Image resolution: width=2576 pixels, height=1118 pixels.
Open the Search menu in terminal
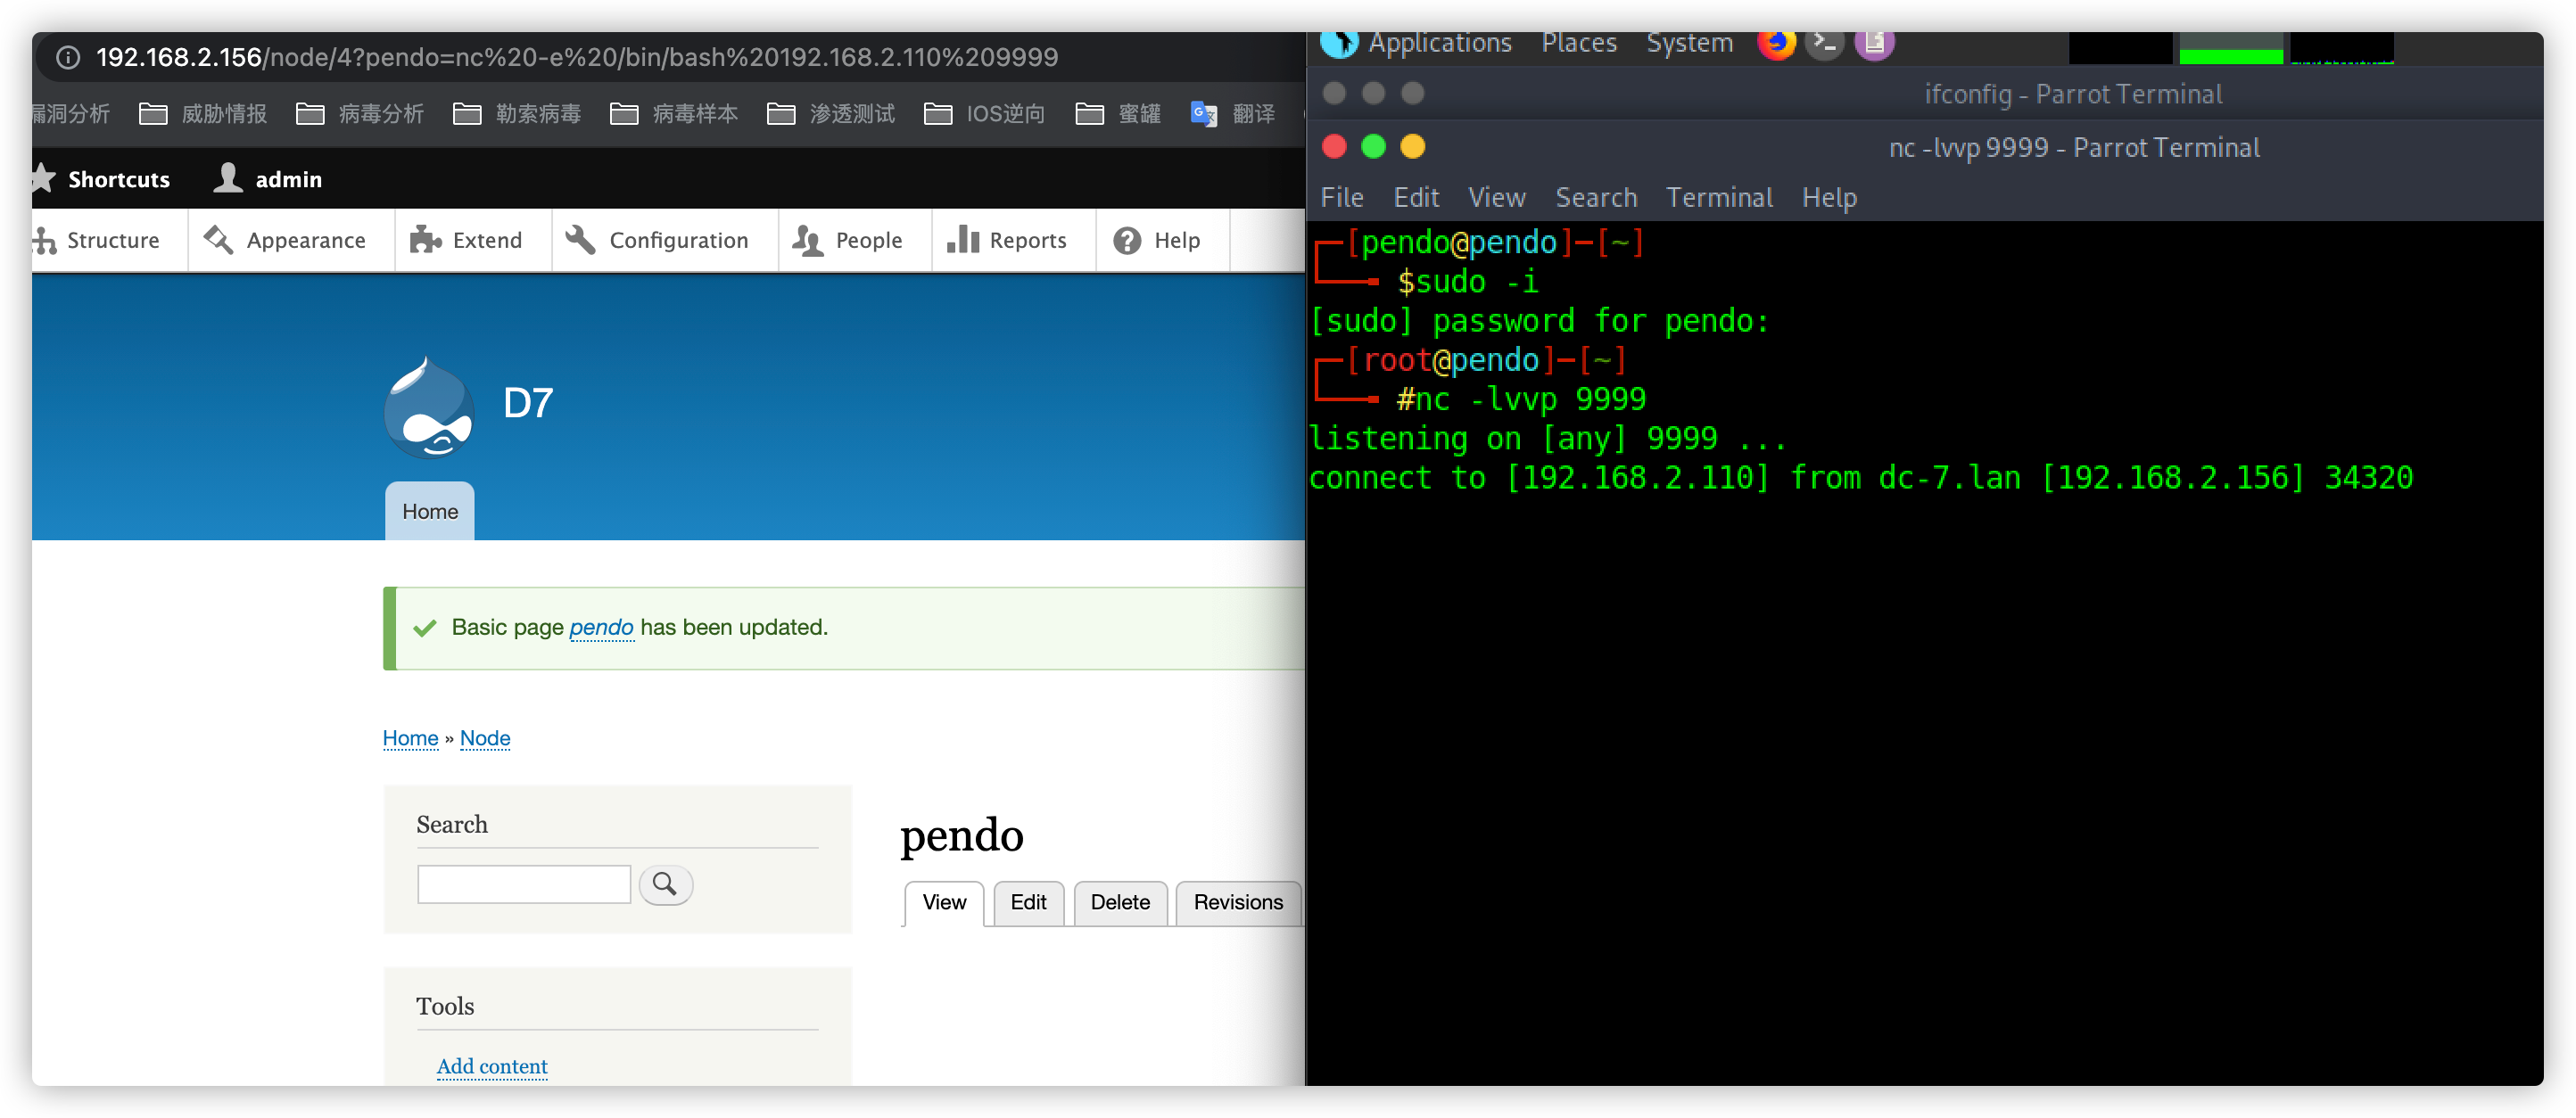click(1596, 197)
